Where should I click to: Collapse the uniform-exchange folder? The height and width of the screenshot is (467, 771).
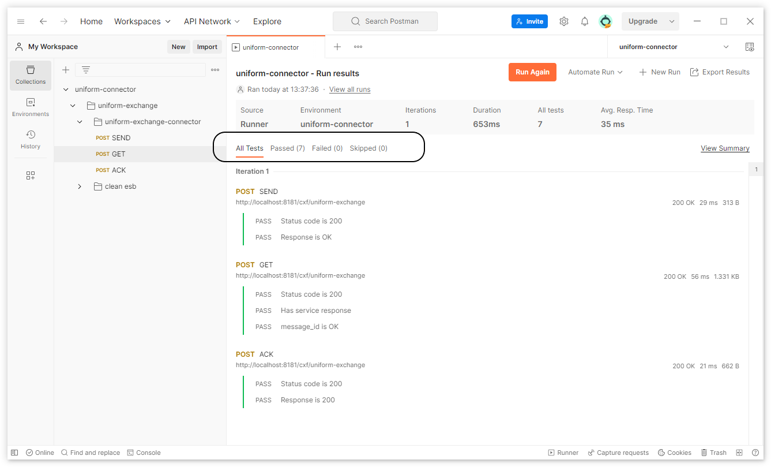pos(73,106)
